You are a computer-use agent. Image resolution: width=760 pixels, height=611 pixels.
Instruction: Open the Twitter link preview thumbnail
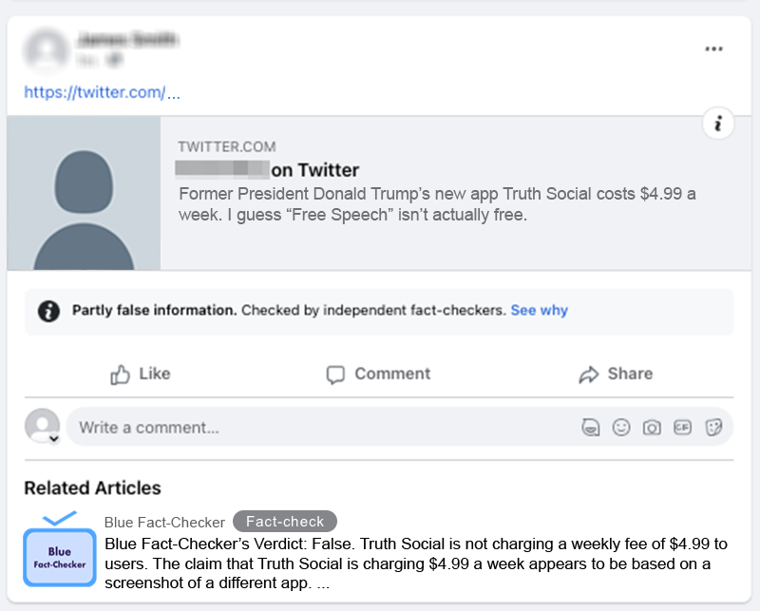(84, 194)
